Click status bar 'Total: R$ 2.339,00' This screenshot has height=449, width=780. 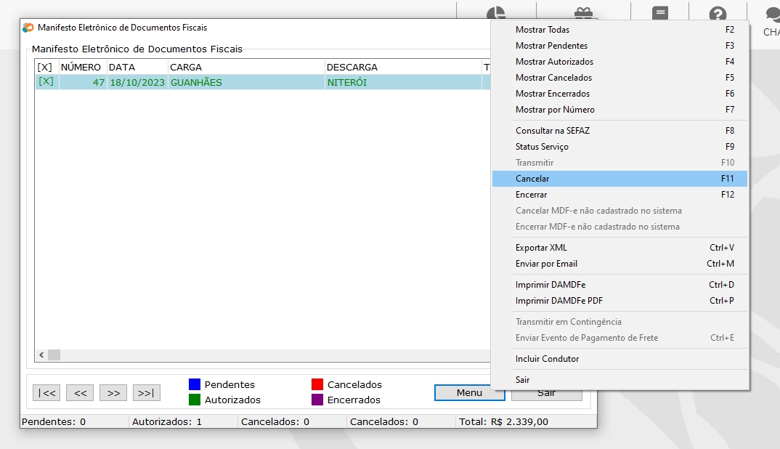pos(503,421)
